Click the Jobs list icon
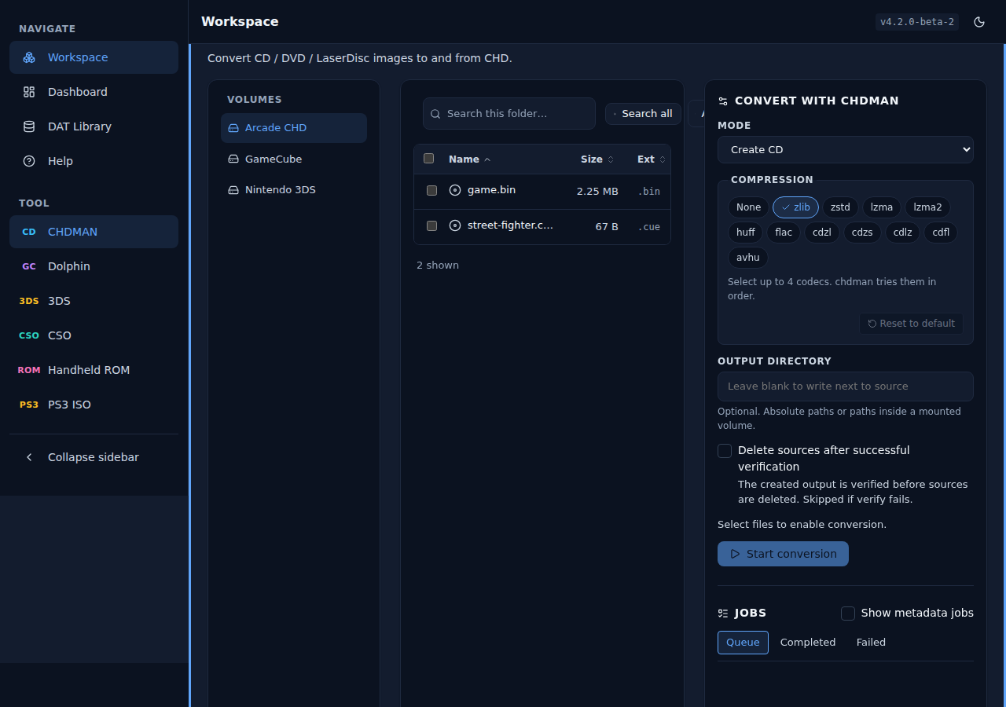 (x=723, y=614)
